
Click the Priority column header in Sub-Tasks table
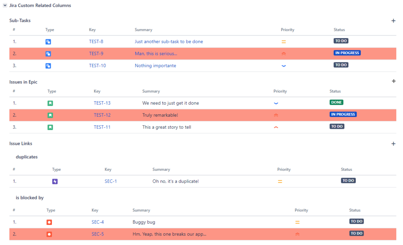288,30
